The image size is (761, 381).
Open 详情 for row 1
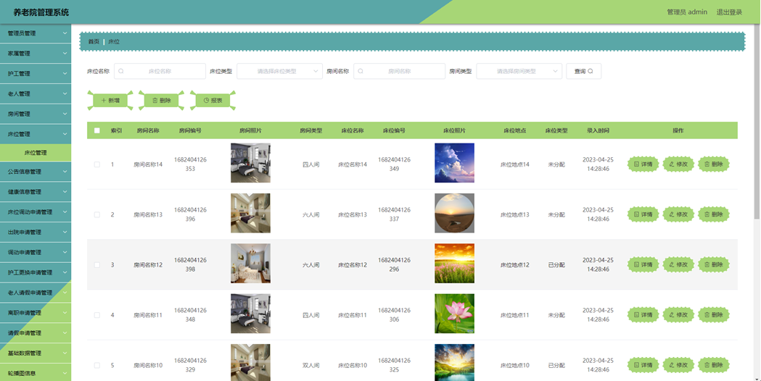click(x=643, y=164)
